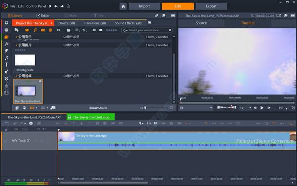
Task: Toggle the 3D filter button
Action: [94, 30]
